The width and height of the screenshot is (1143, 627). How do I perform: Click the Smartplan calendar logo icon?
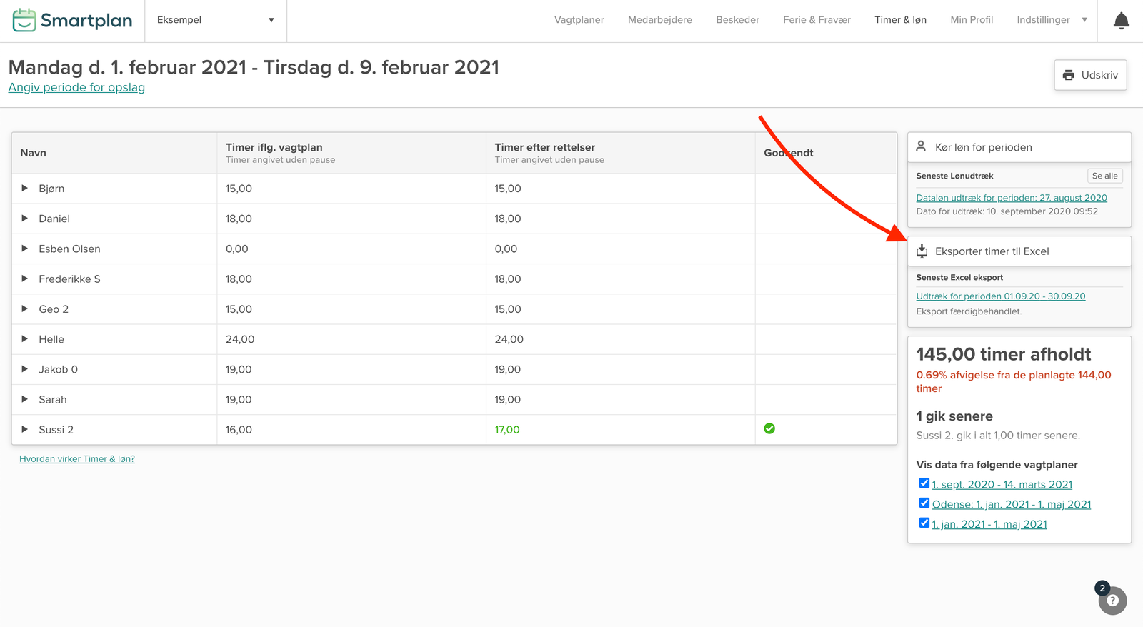click(x=24, y=20)
